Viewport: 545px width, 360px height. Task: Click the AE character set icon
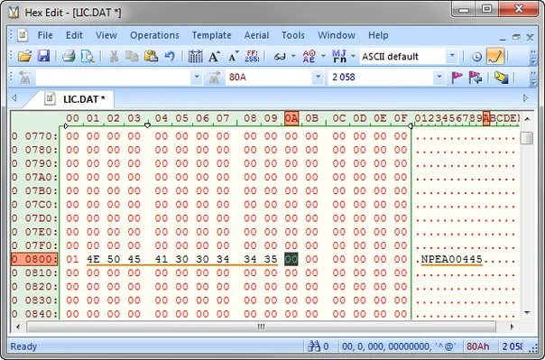coord(309,56)
